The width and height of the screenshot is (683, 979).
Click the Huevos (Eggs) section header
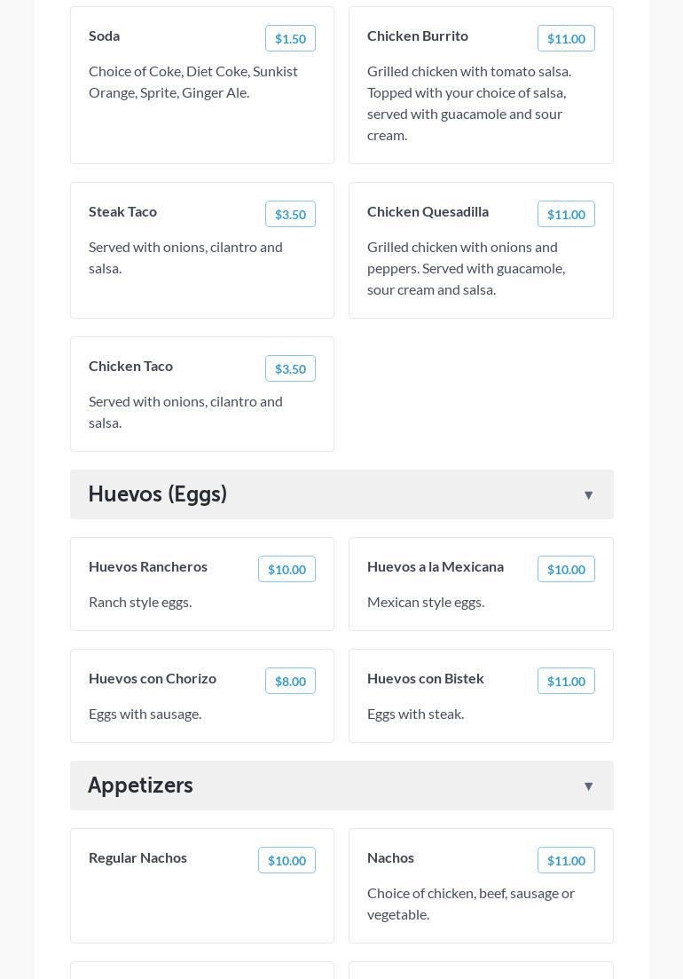(x=158, y=494)
